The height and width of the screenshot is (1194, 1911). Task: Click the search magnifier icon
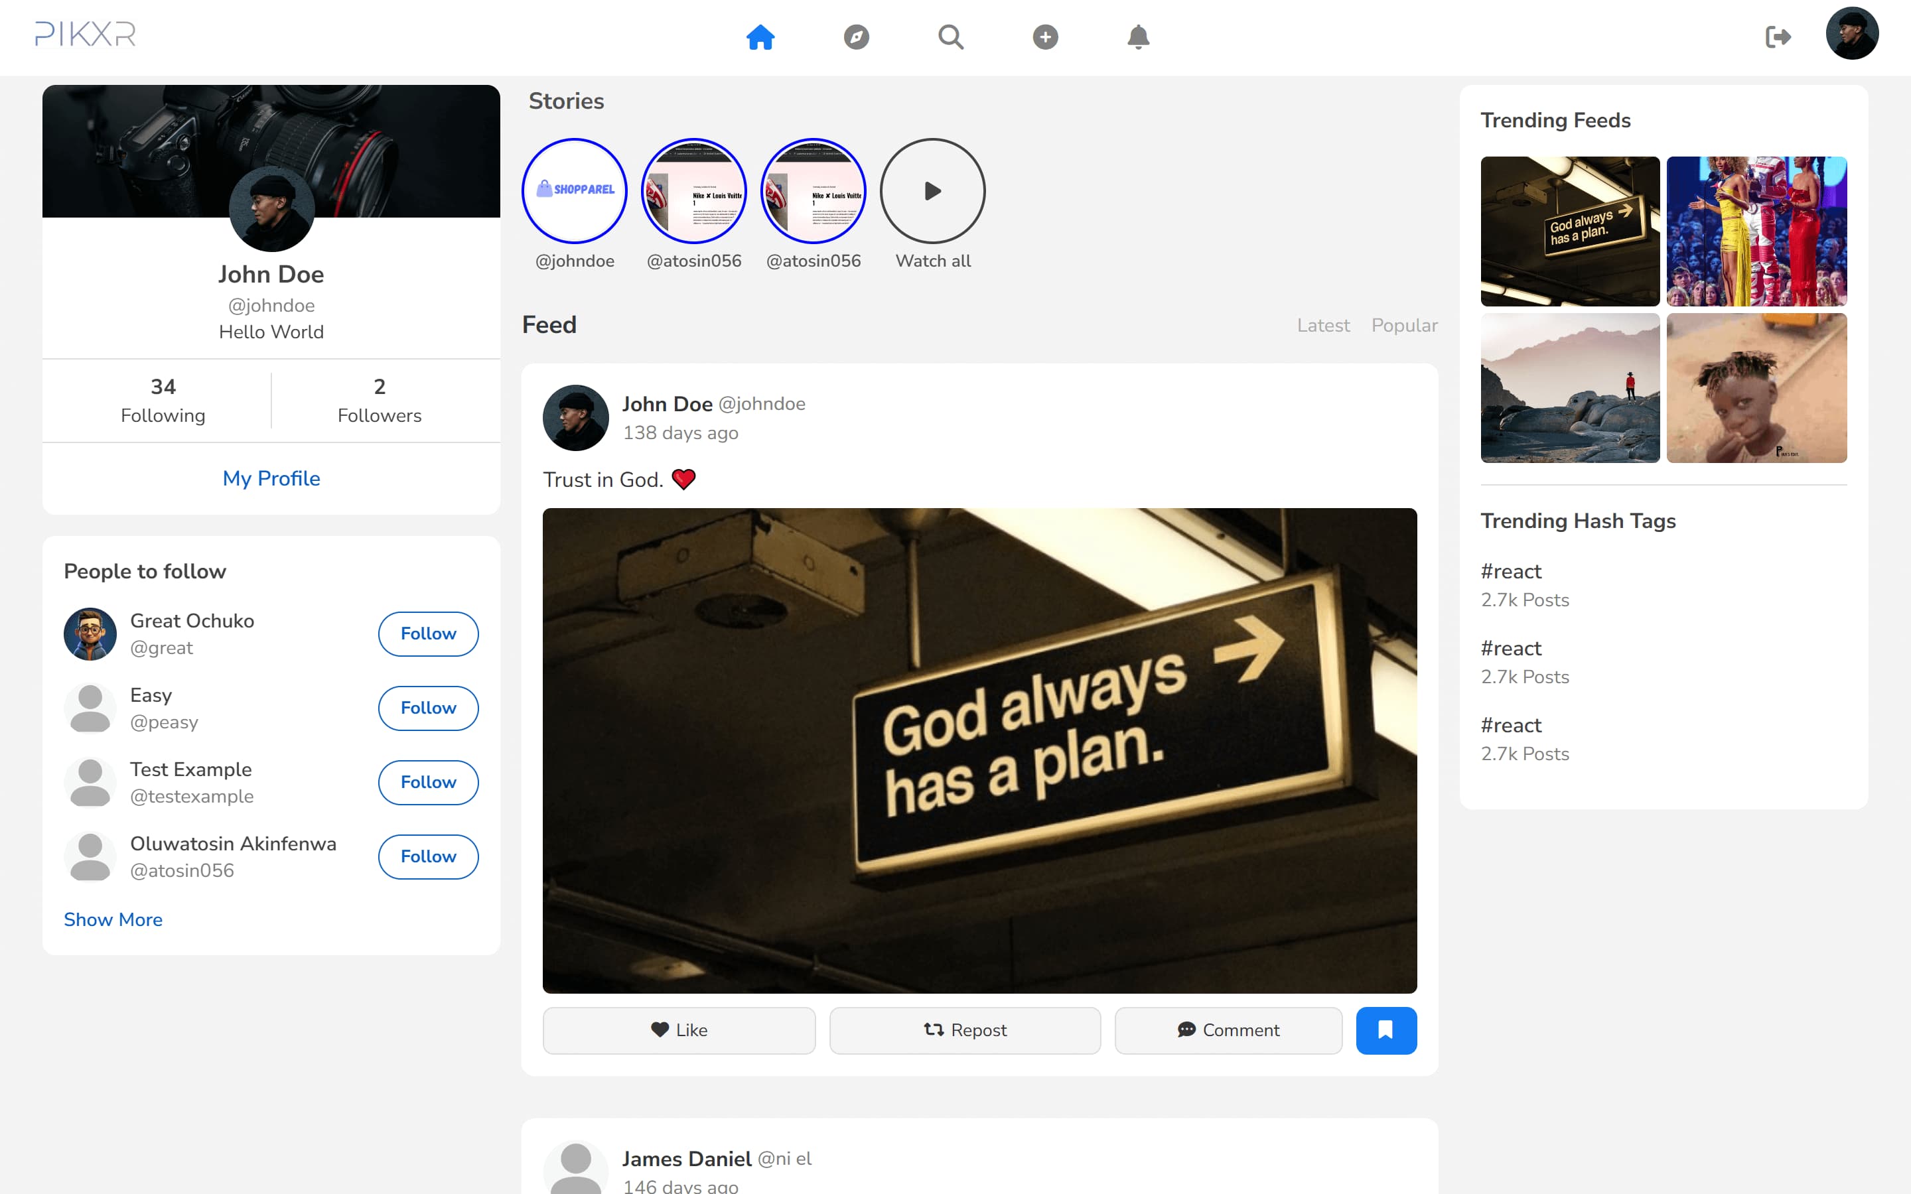(x=951, y=37)
